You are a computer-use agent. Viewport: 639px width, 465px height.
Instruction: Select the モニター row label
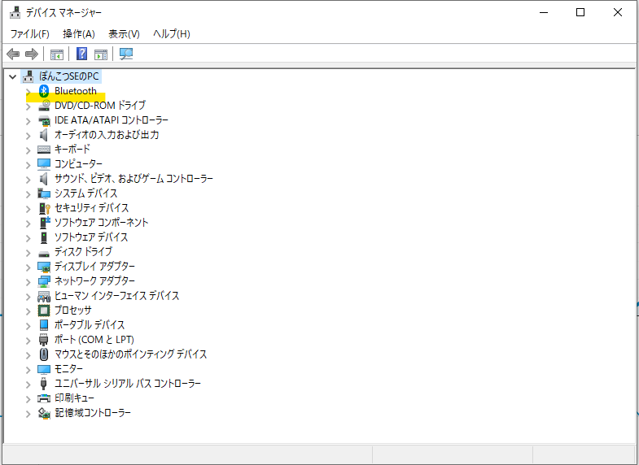[x=68, y=369]
